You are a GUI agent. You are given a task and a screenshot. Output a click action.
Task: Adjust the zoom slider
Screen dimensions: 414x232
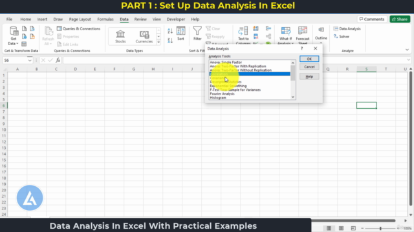pyautogui.click(x=380, y=228)
